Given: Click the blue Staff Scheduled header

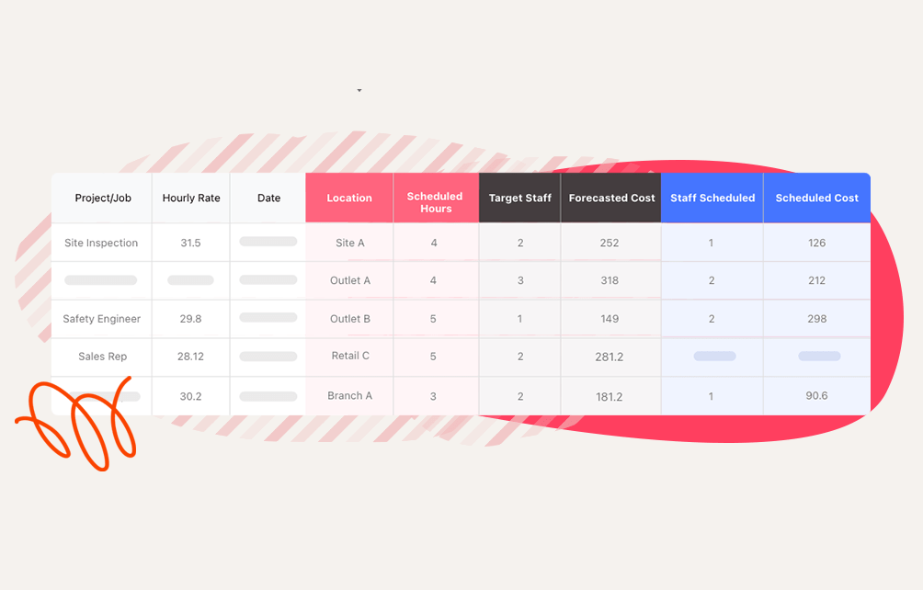Looking at the screenshot, I should pyautogui.click(x=712, y=199).
